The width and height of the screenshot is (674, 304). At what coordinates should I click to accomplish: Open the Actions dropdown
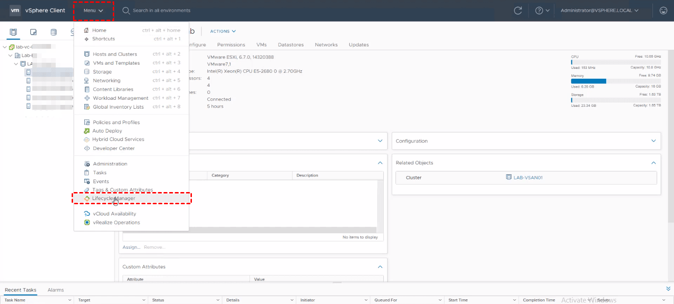click(x=223, y=31)
